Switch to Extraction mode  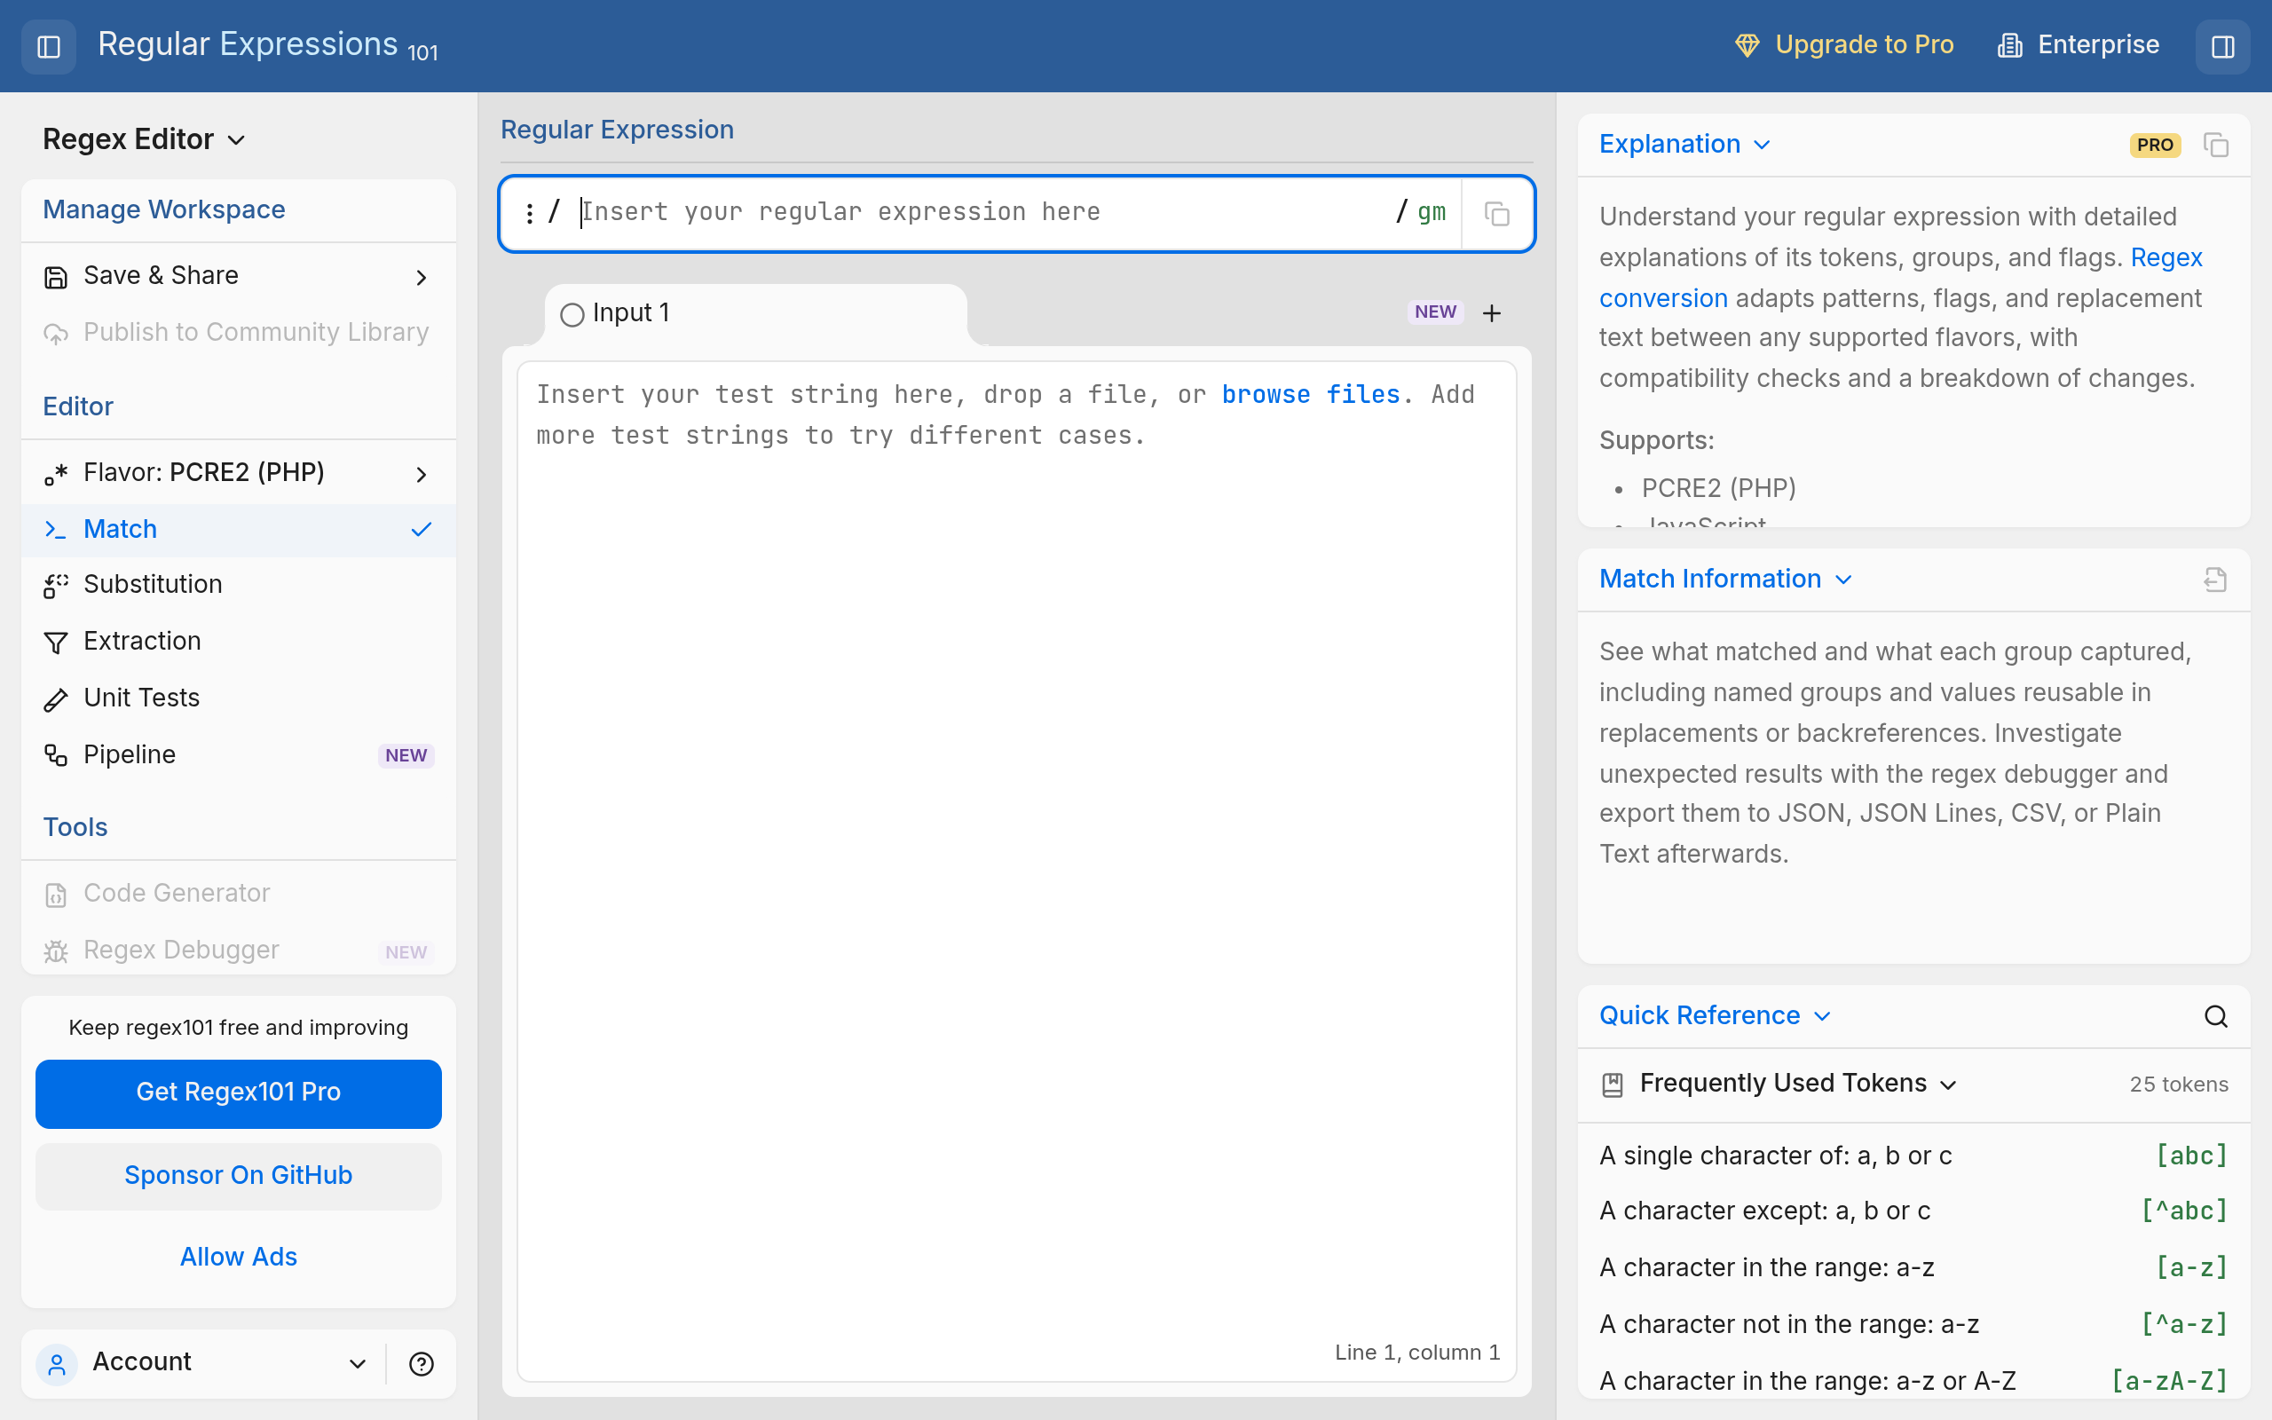click(x=239, y=642)
